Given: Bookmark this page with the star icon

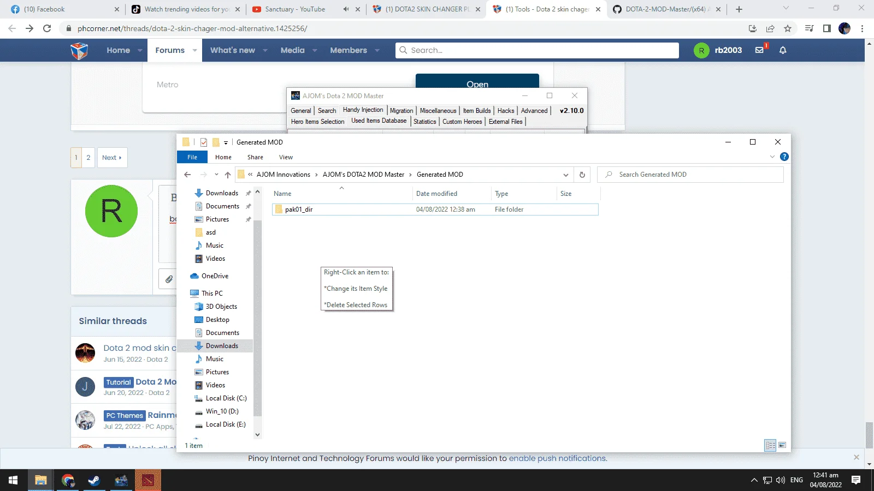Looking at the screenshot, I should (x=788, y=28).
